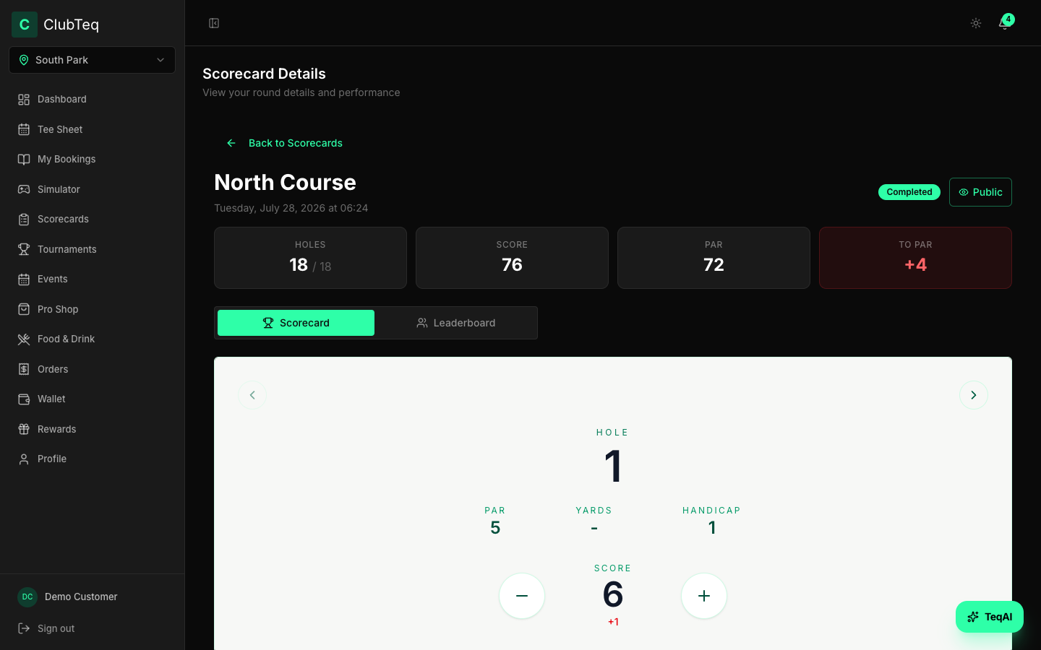
Task: Click the Food & Drink utensils icon
Action: [24, 339]
